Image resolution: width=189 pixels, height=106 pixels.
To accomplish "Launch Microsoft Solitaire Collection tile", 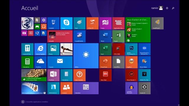I will coord(34,88).
